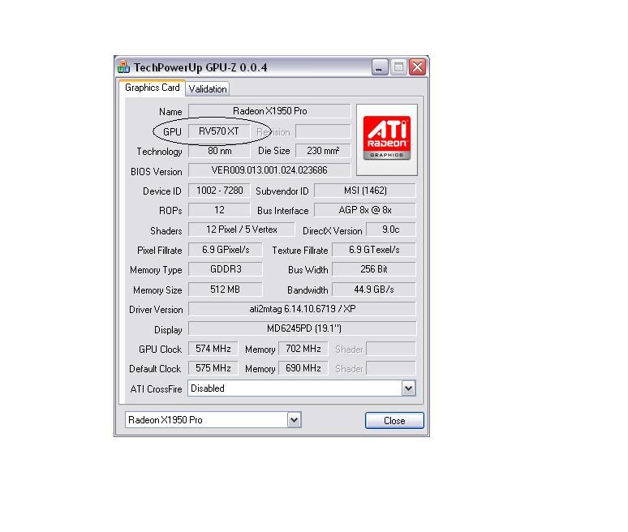Click the Display value MD6245PD (19.1")

tap(302, 328)
